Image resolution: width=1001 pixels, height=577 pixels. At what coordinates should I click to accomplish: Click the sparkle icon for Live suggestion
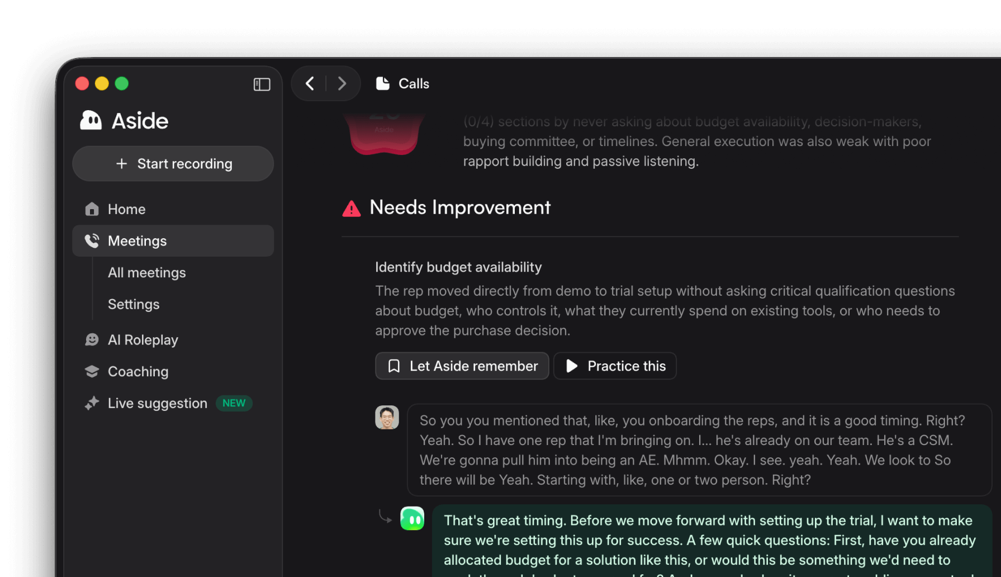[x=92, y=403]
